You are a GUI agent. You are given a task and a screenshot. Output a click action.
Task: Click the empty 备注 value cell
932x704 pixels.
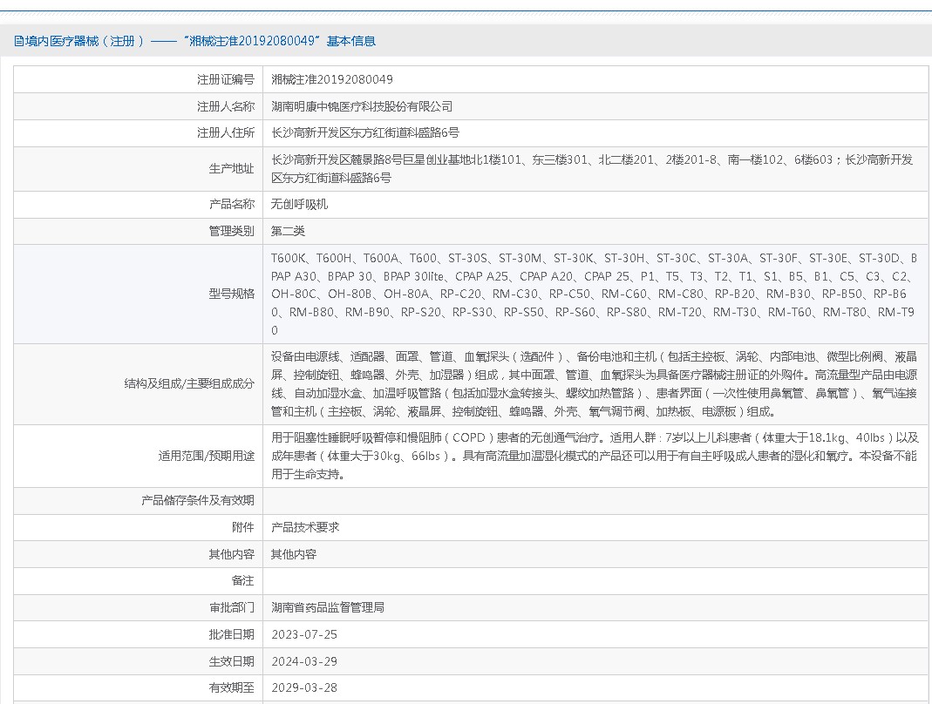(x=593, y=580)
